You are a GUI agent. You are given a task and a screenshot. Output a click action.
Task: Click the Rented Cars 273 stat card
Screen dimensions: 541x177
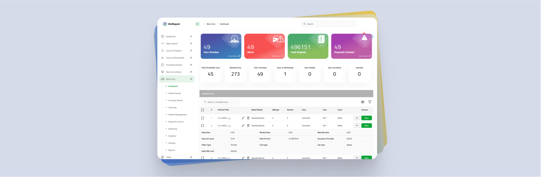coord(235,73)
